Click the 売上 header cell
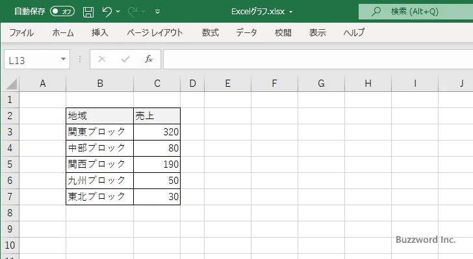 coord(157,116)
